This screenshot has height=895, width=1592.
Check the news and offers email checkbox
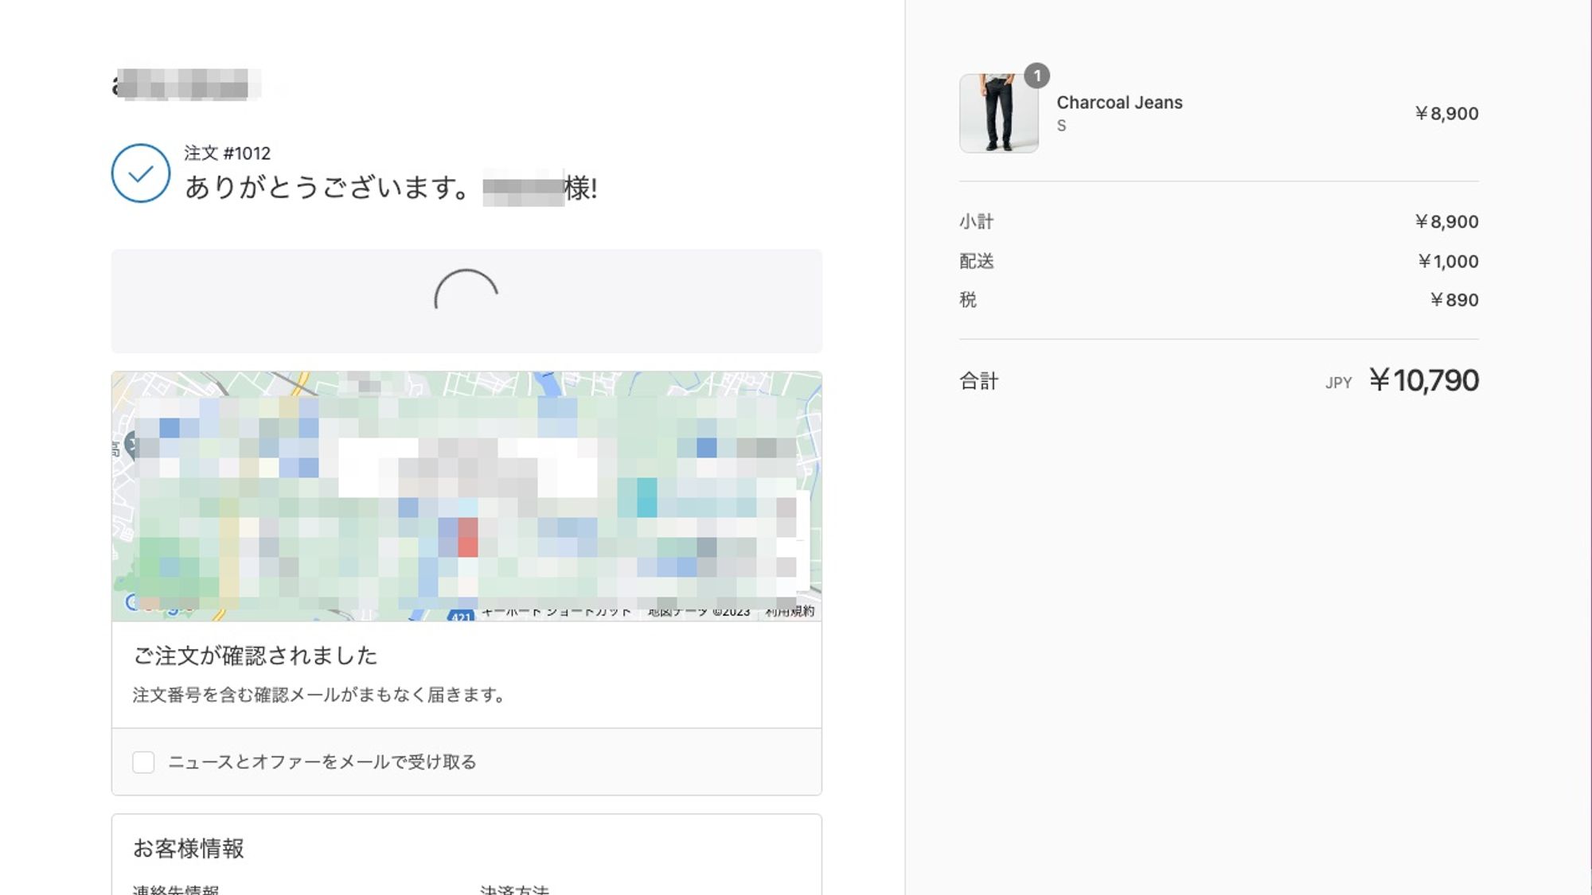143,762
